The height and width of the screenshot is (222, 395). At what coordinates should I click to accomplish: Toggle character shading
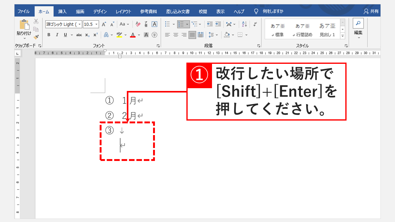146,35
